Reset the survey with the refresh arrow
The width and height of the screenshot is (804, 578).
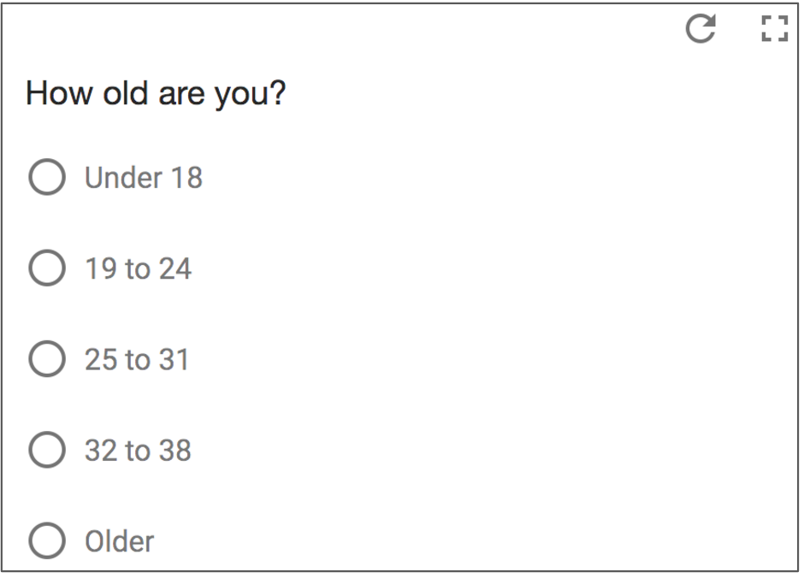(701, 31)
